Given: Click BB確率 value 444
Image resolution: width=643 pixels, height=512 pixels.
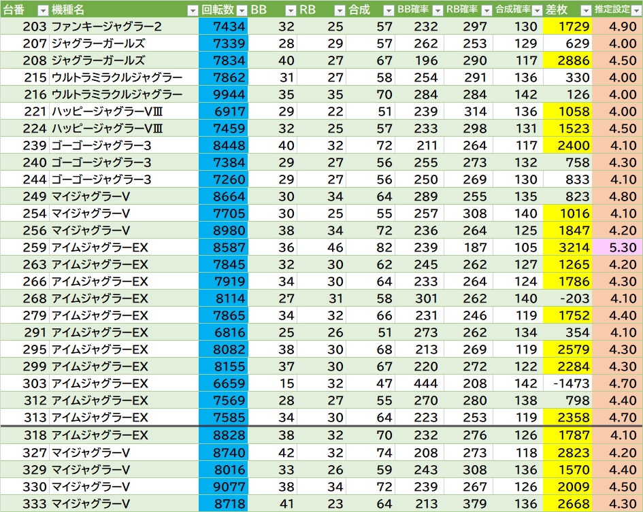Looking at the screenshot, I should pyautogui.click(x=421, y=383).
